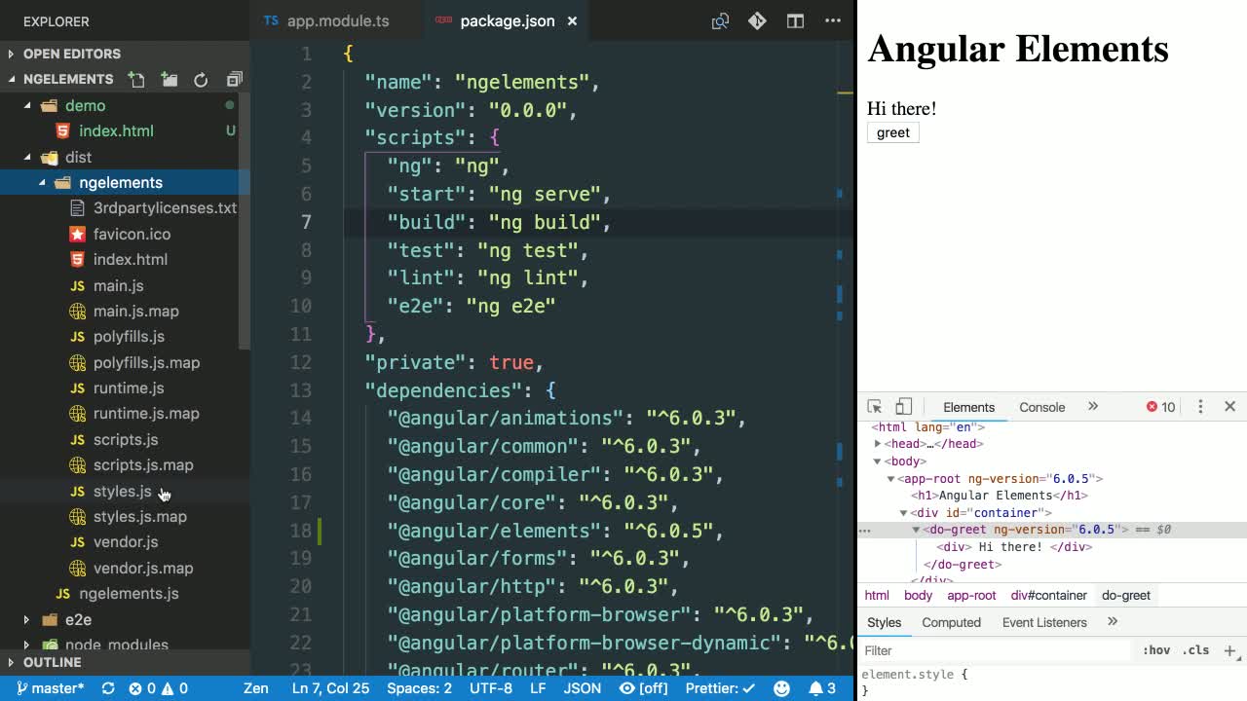Viewport: 1247px width, 701px height.
Task: Close the DevTools panel
Action: pyautogui.click(x=1229, y=407)
